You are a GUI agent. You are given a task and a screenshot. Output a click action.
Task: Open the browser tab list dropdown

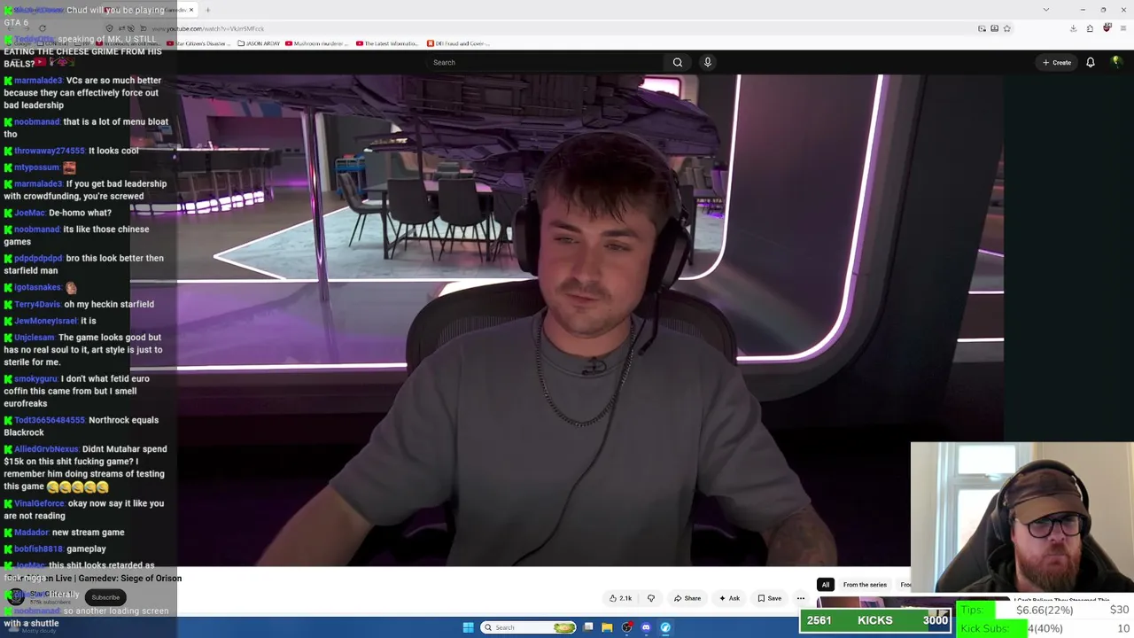tap(1045, 10)
